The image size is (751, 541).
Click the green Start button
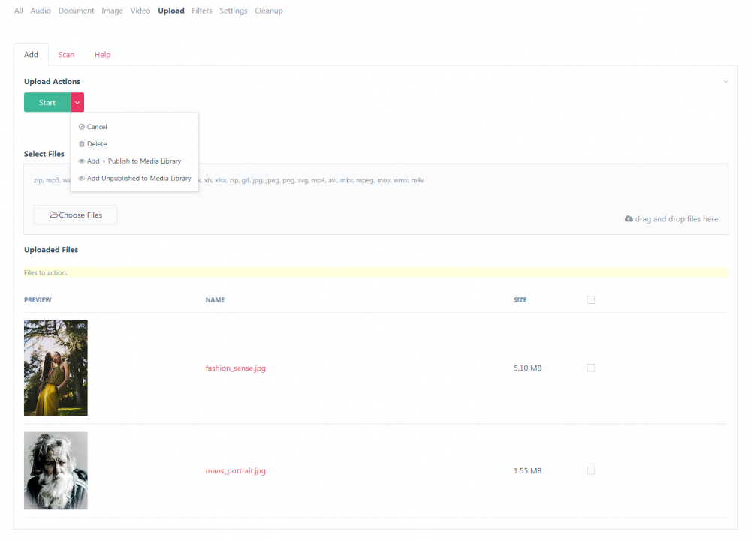47,102
